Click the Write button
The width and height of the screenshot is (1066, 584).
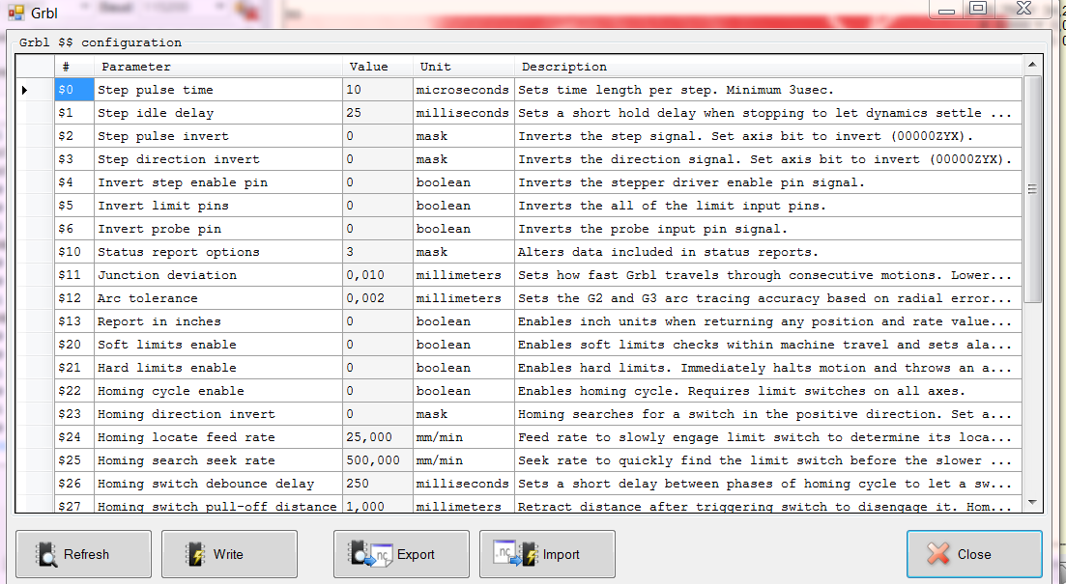229,554
